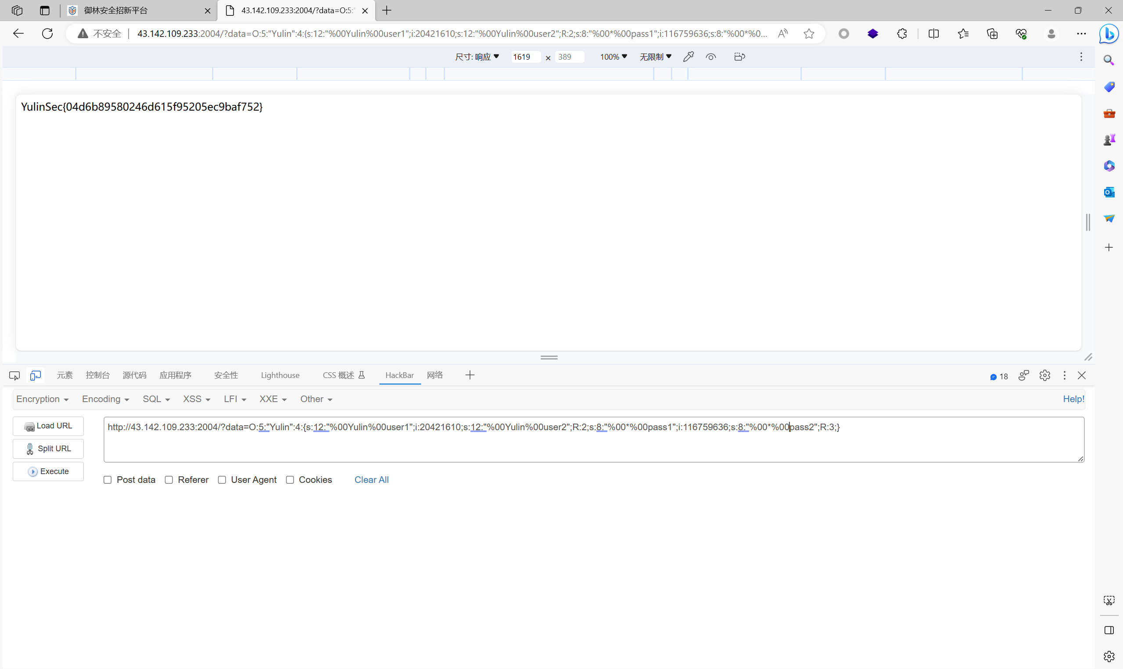Open a new browser tab
This screenshot has width=1123, height=669.
pyautogui.click(x=387, y=11)
